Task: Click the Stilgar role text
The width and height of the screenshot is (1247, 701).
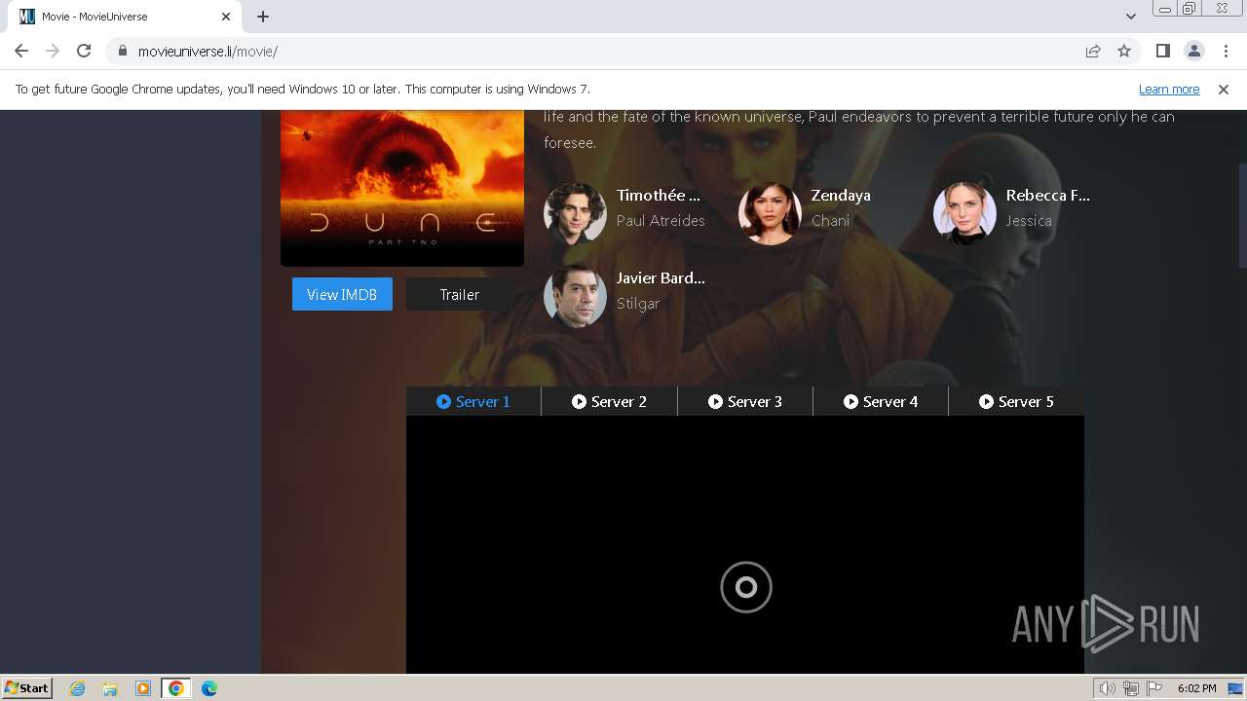Action: click(638, 304)
